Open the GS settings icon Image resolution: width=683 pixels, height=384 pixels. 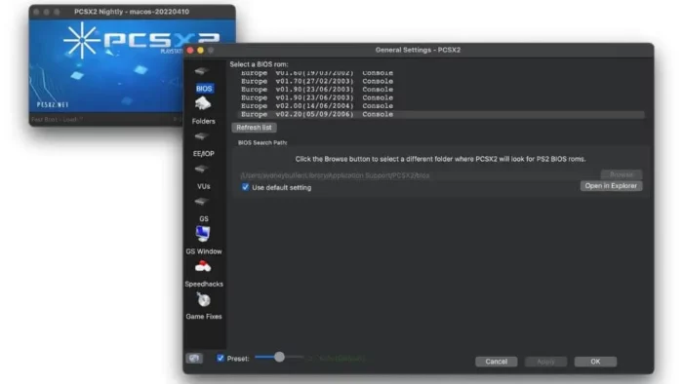201,202
